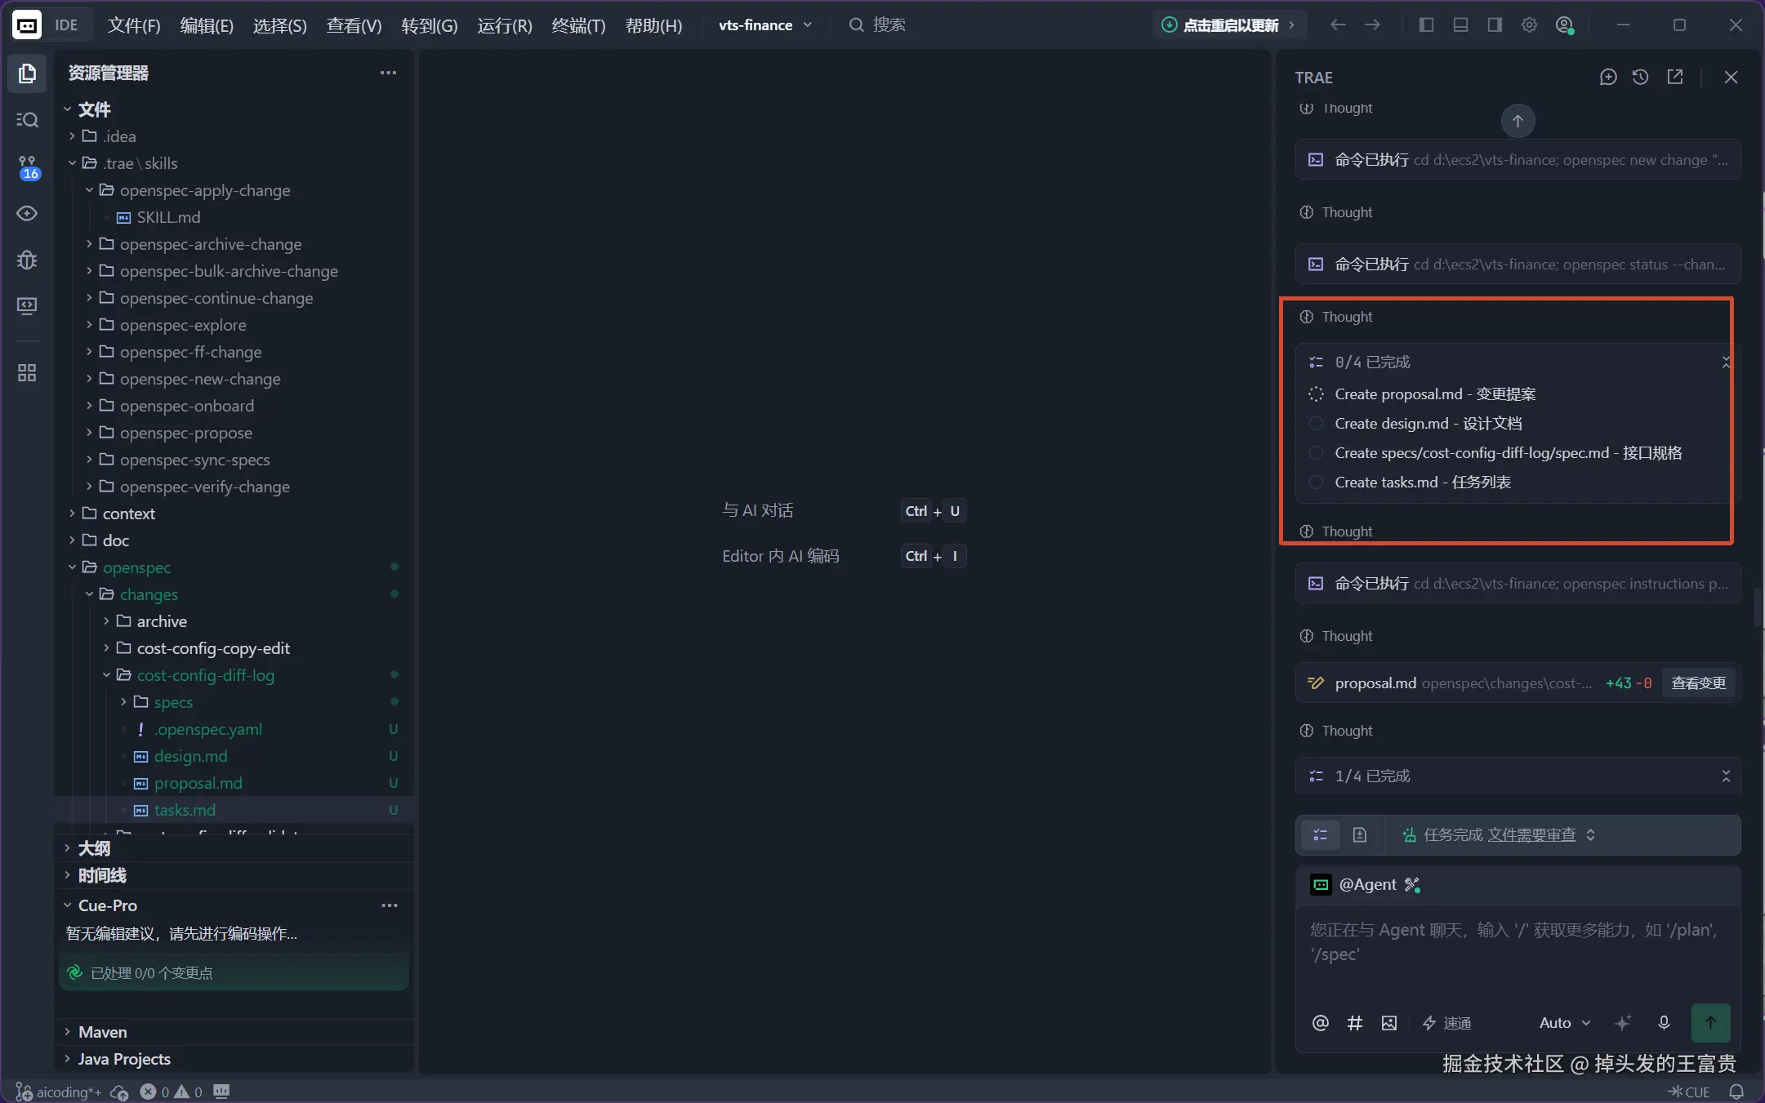The height and width of the screenshot is (1103, 1765).
Task: Click the @Agent selector chip
Action: tap(1366, 885)
